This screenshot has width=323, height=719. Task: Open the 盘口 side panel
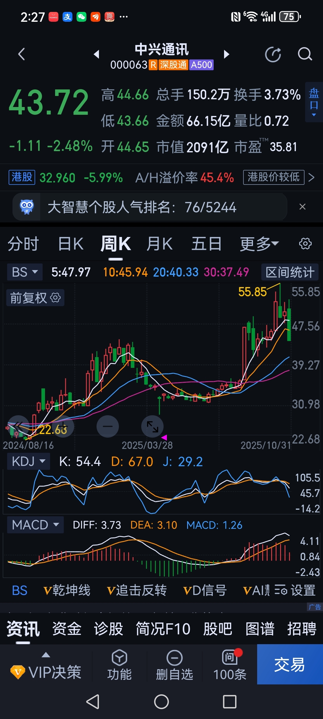click(314, 102)
